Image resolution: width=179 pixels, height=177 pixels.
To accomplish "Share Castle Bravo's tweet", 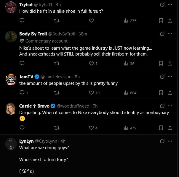I will click(x=170, y=128).
